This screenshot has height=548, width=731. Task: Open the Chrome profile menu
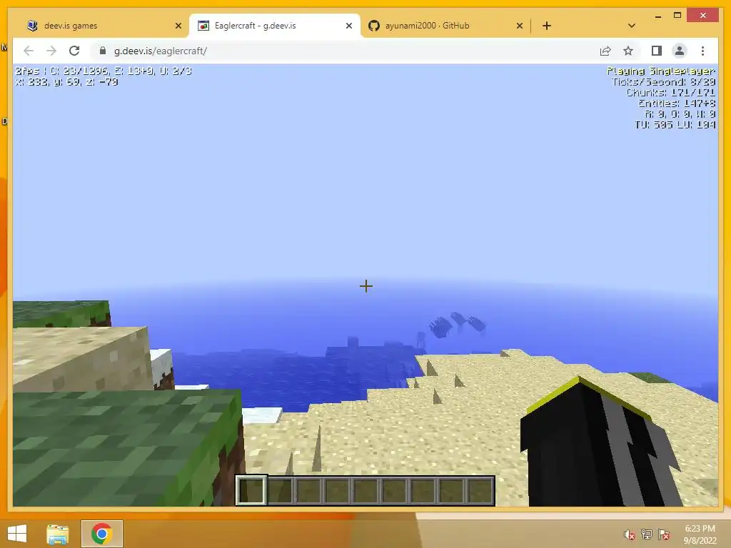point(680,51)
